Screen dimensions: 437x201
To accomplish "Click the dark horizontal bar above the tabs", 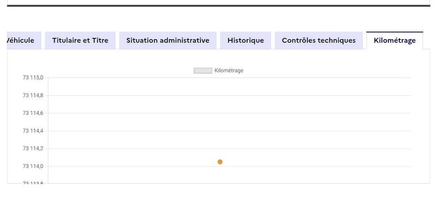I will [218, 5].
